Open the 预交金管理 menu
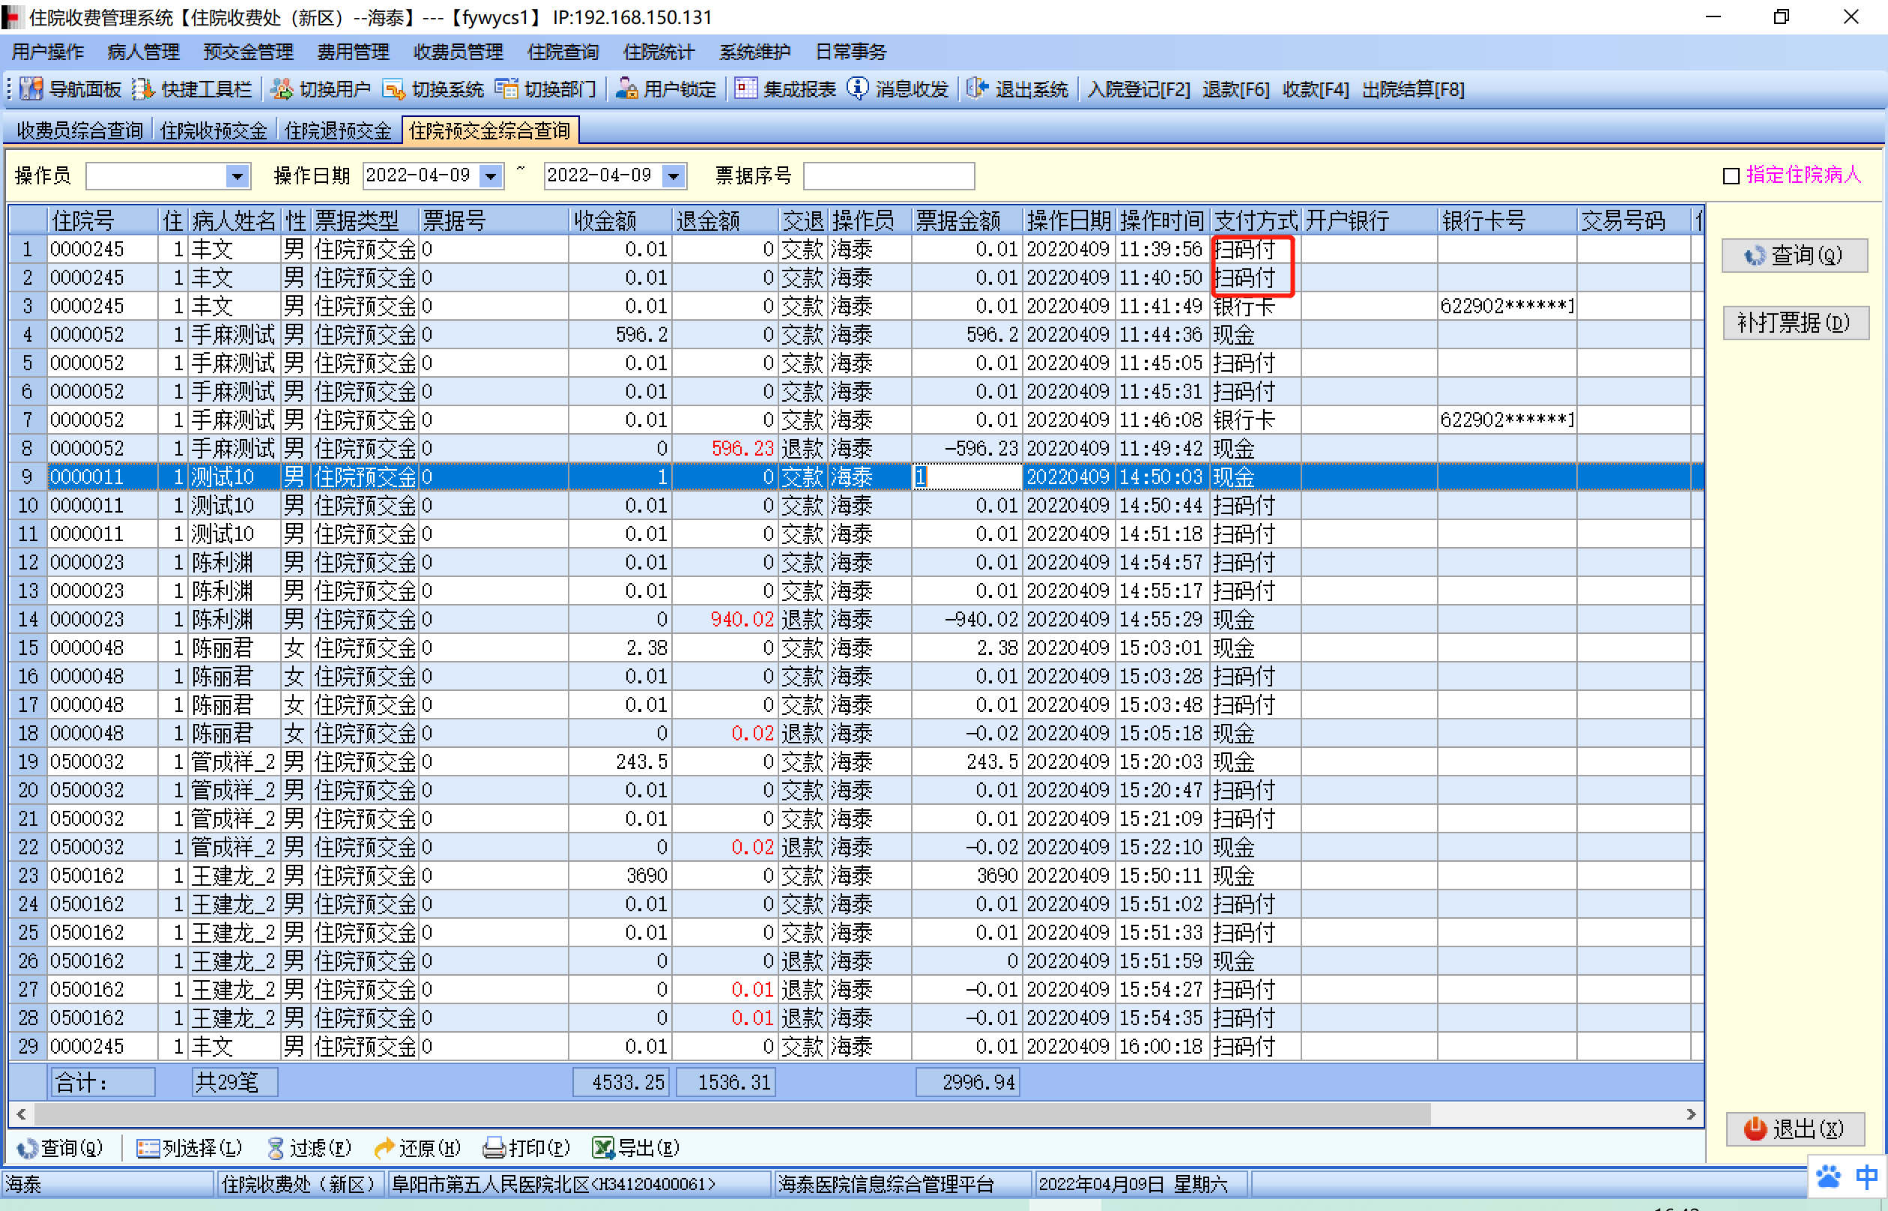The image size is (1888, 1211). 247,52
